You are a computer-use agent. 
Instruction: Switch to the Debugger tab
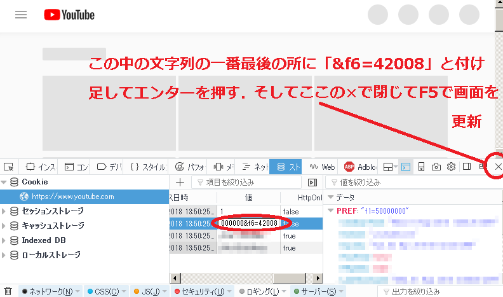[x=109, y=167]
